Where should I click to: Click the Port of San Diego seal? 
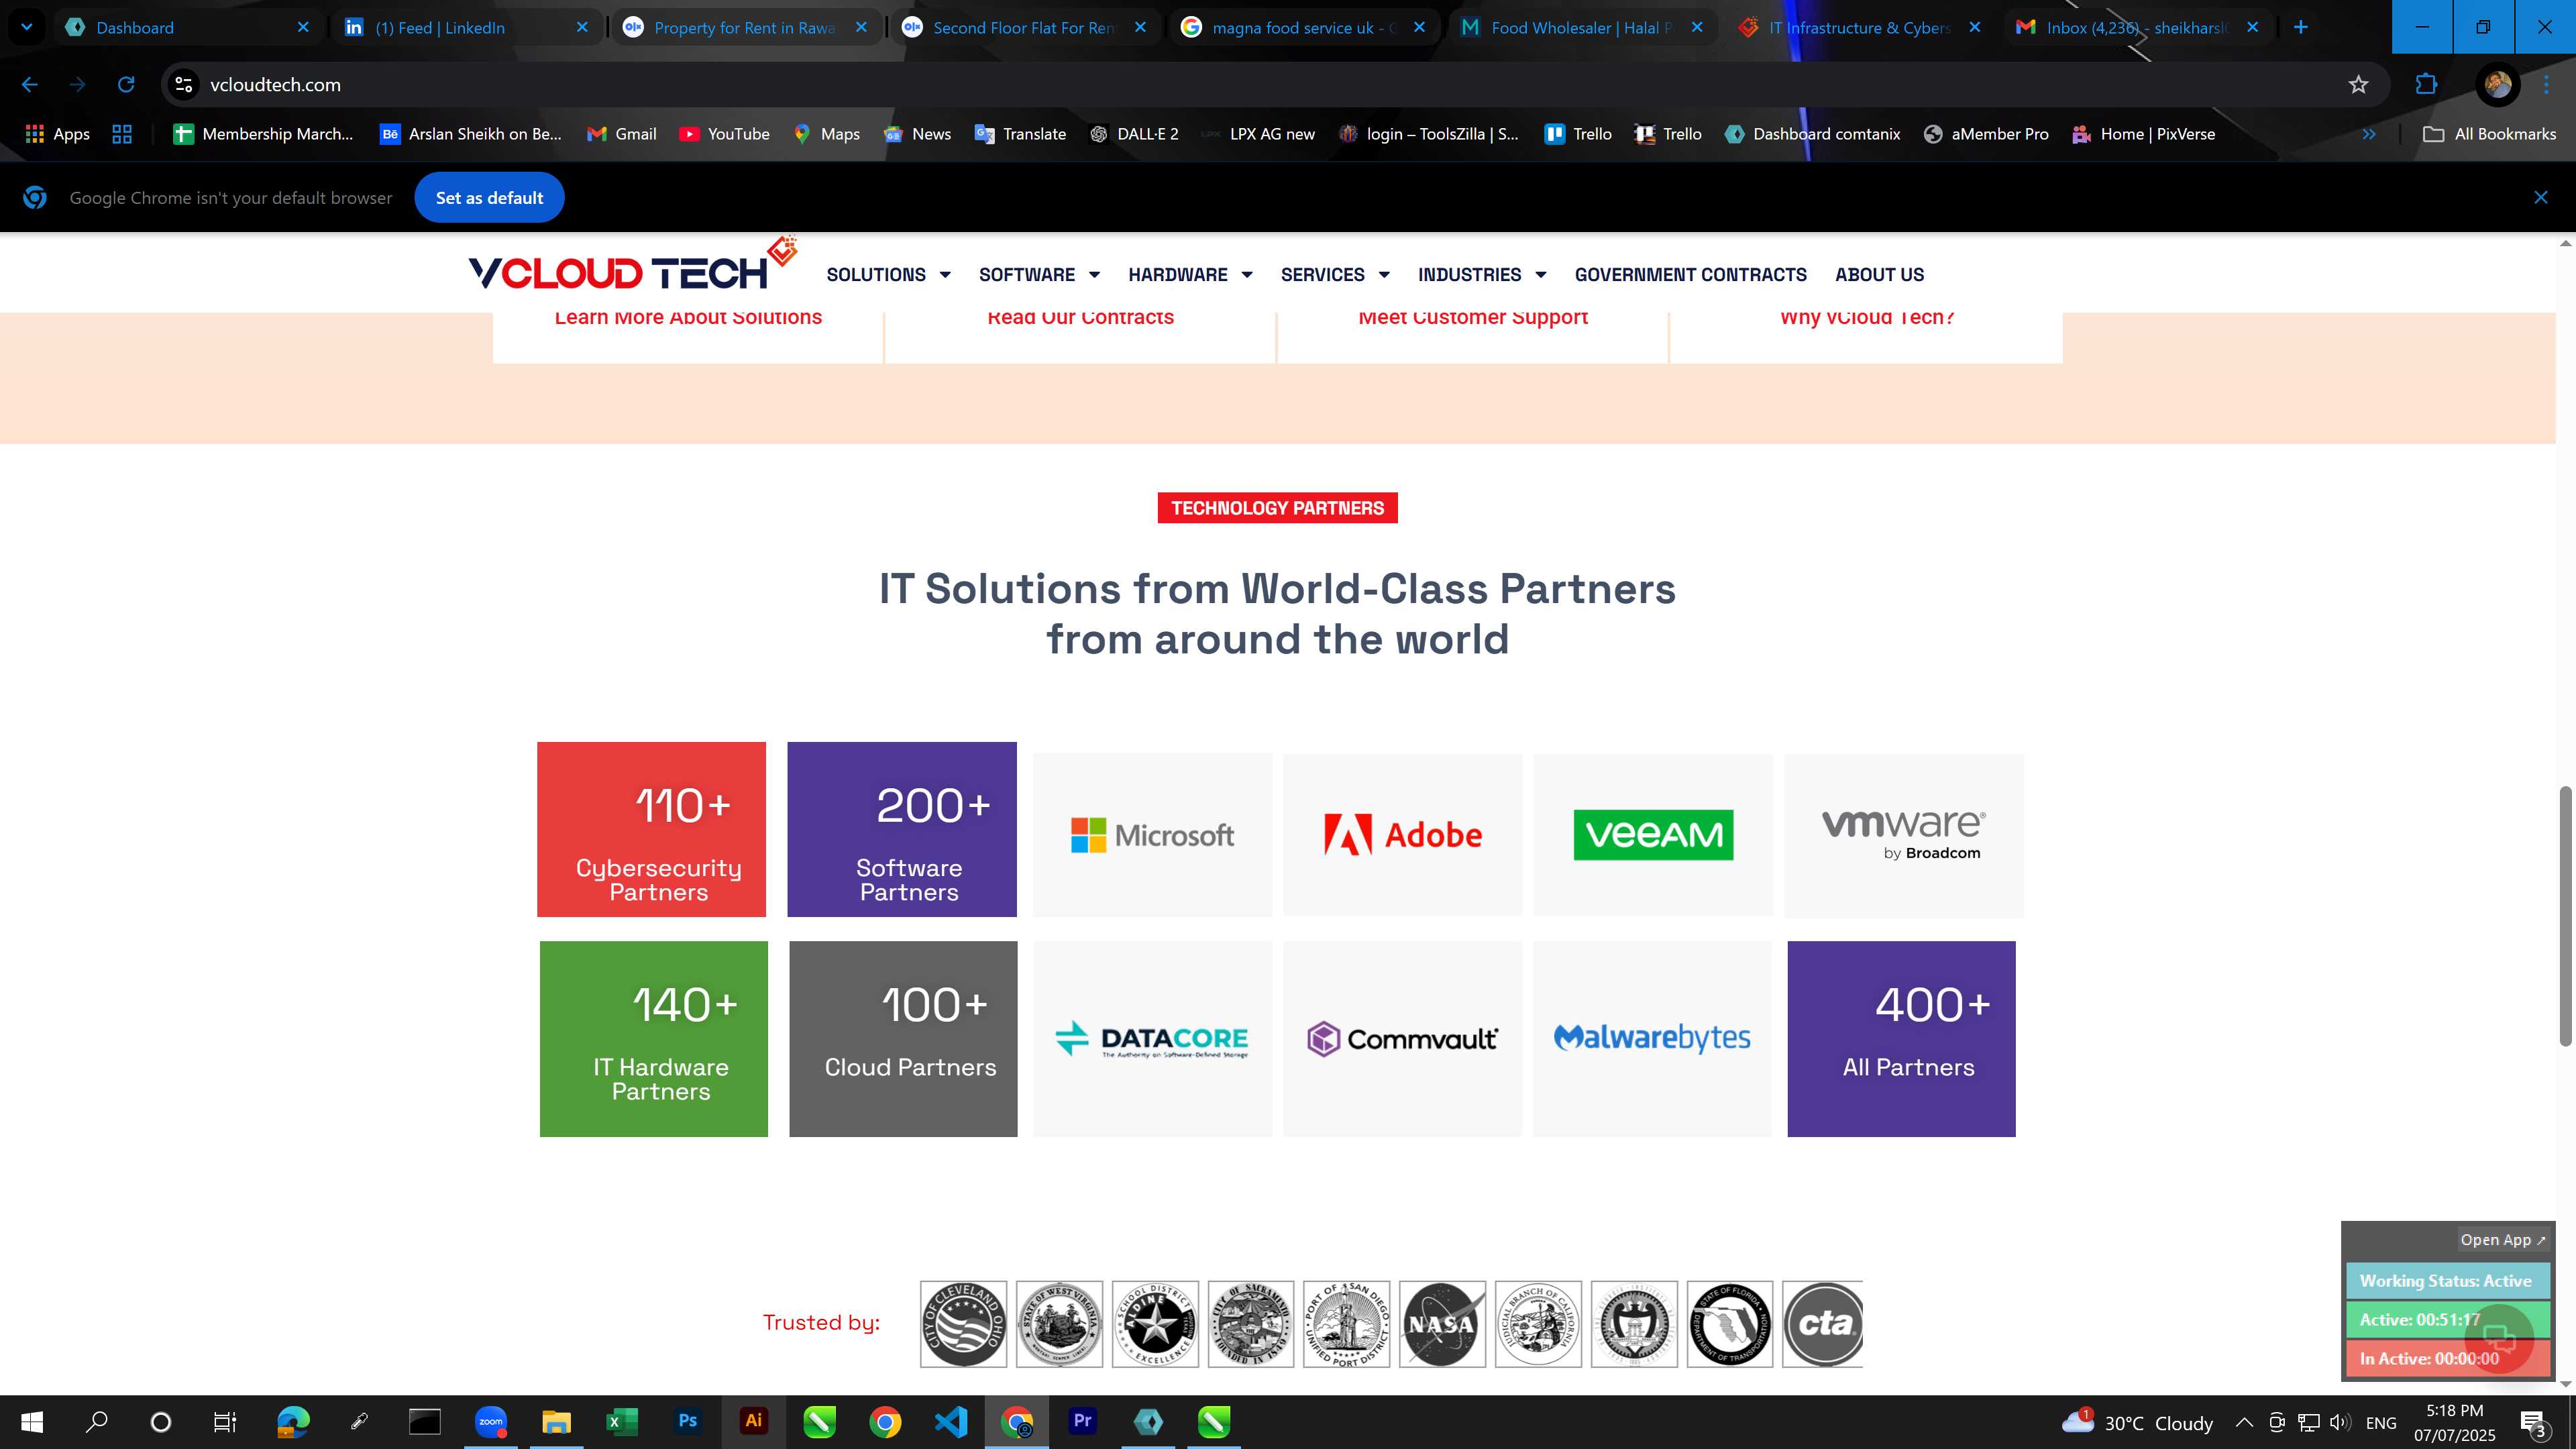[x=1346, y=1324]
